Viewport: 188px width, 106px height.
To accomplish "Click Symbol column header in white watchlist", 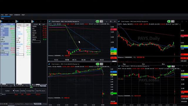I will [20, 25].
